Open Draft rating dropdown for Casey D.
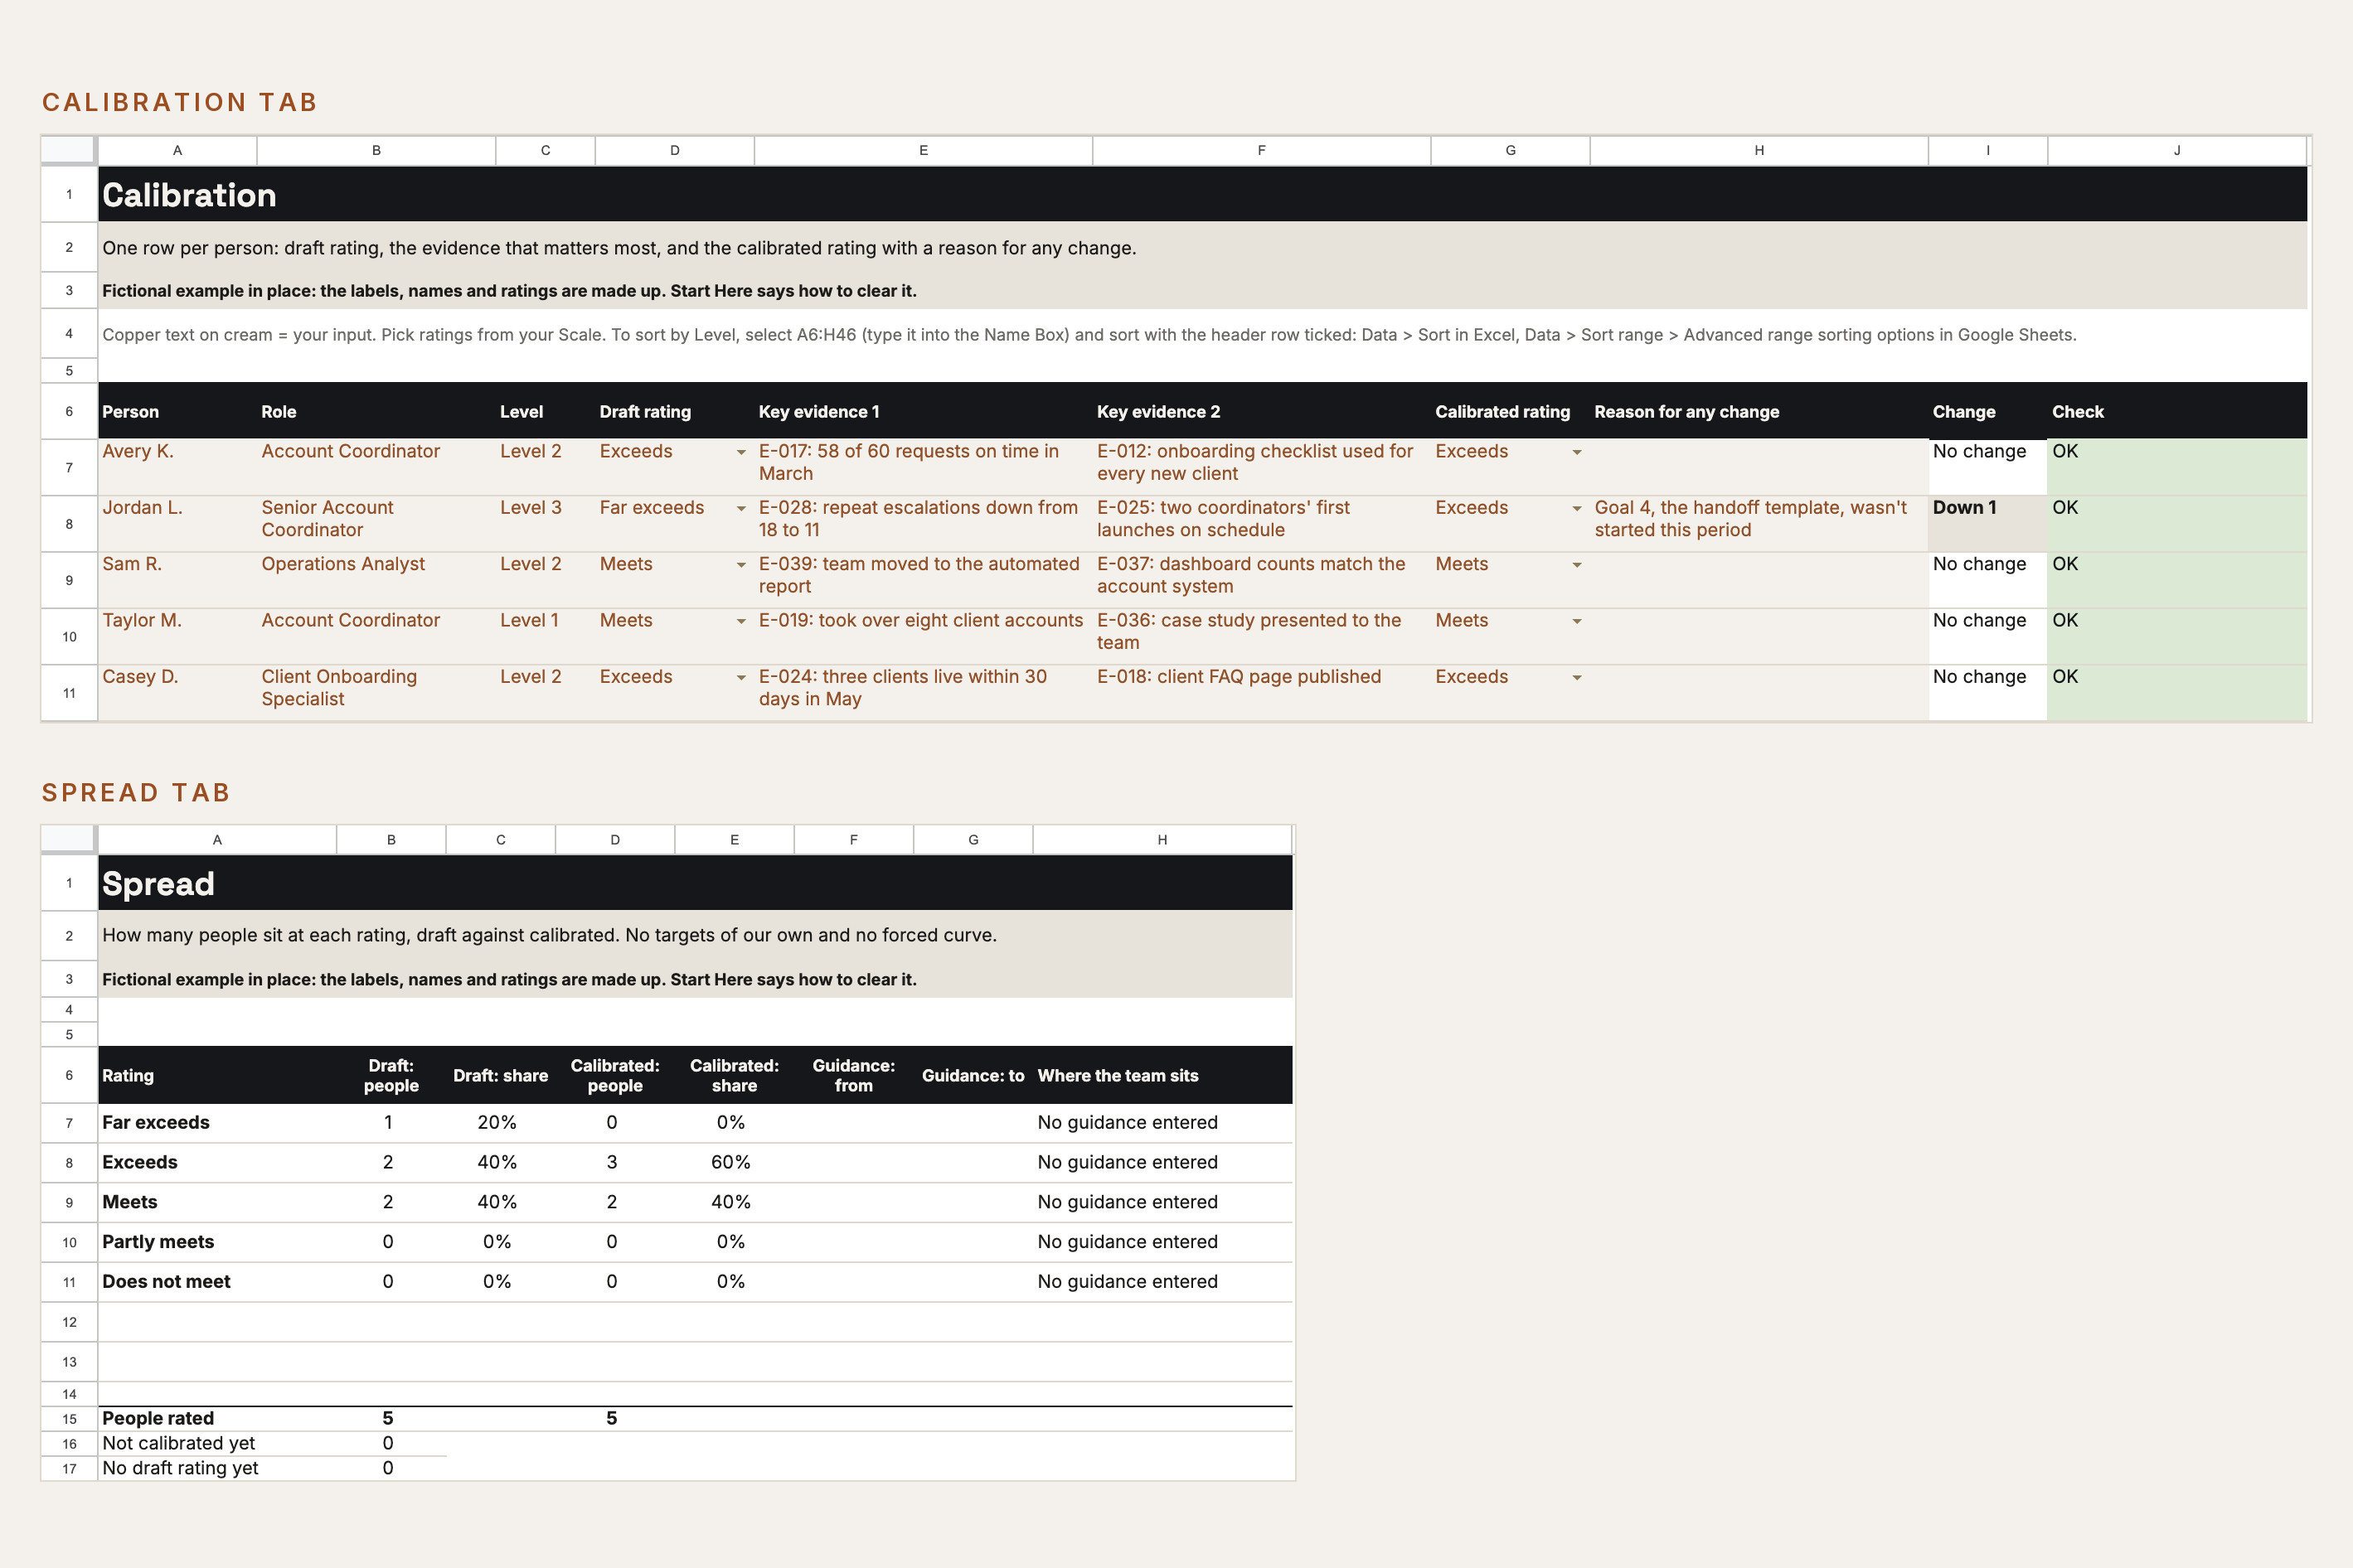 741,677
